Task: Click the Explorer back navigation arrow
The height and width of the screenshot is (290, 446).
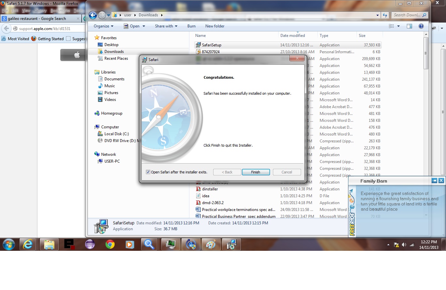Action: [x=93, y=15]
